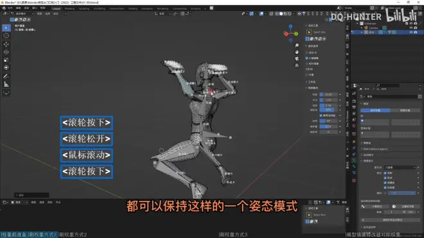Switch perspective/orthographic grid icon
This screenshot has height=238, width=424.
pos(297,65)
